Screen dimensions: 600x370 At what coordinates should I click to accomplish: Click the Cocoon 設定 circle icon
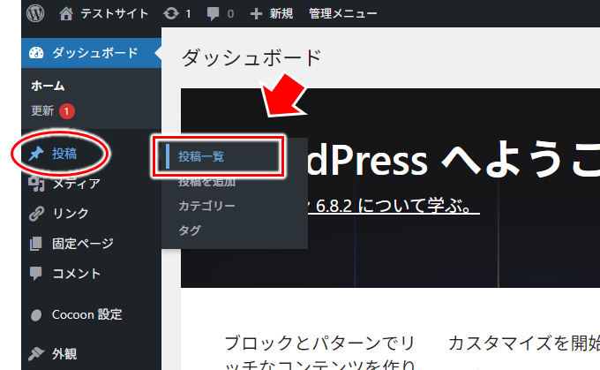click(36, 315)
